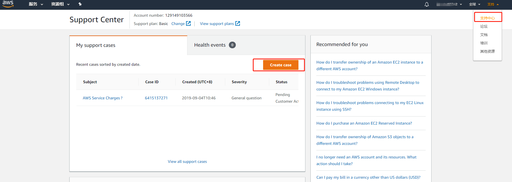Click the Health events count badge

coord(232,45)
